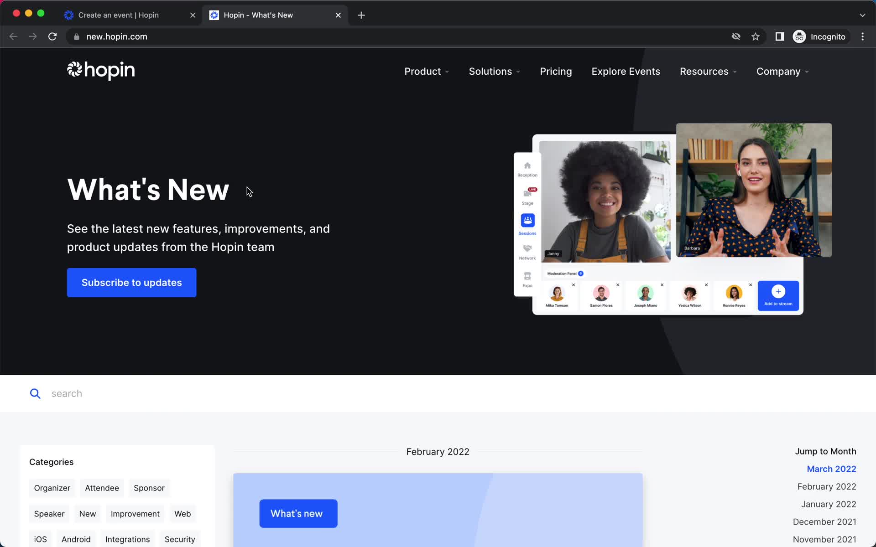The height and width of the screenshot is (547, 876).
Task: Filter by the iOS category
Action: (x=41, y=540)
